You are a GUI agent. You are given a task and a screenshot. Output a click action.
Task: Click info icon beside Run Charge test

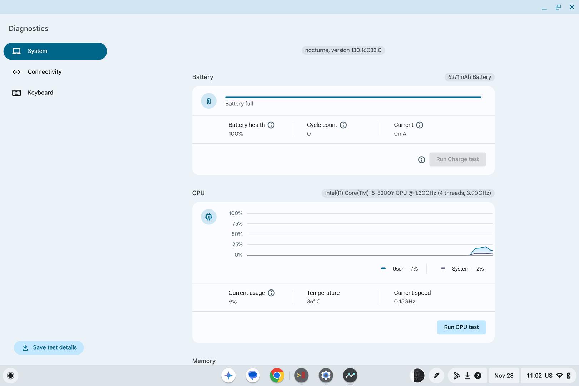421,160
